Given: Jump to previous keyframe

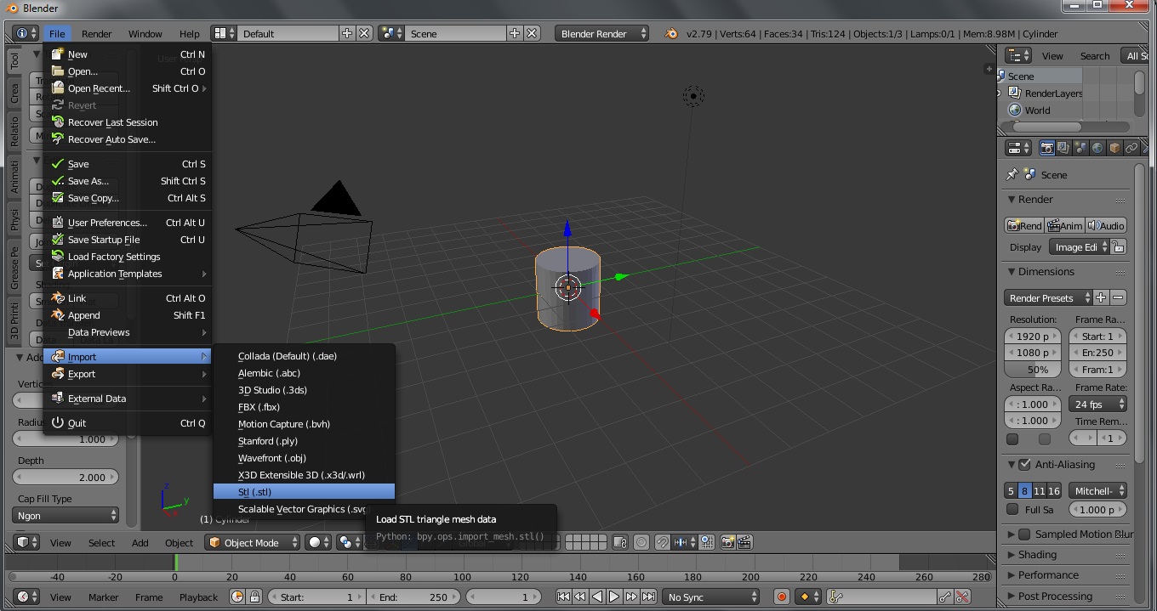Looking at the screenshot, I should coord(580,597).
